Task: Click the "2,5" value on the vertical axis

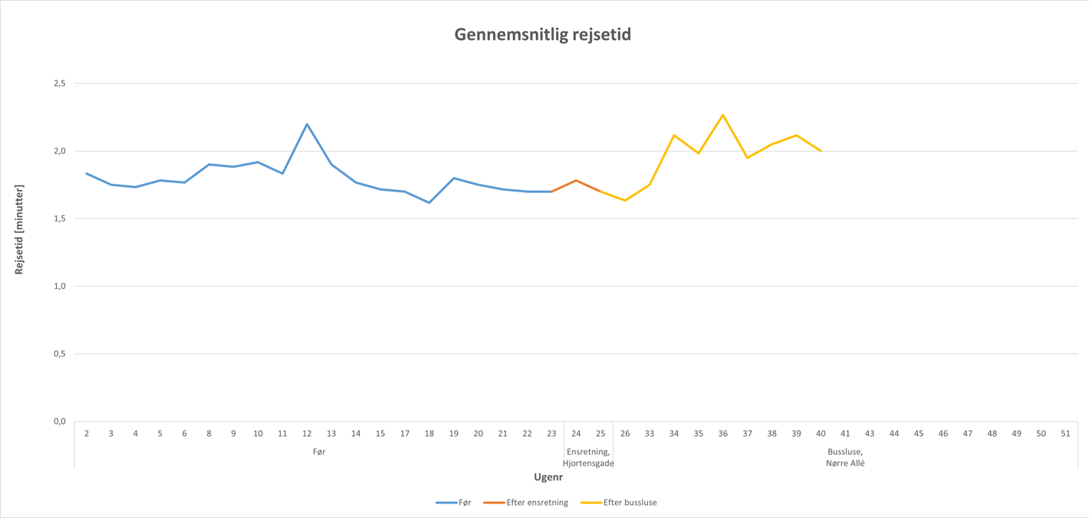Action: 60,83
